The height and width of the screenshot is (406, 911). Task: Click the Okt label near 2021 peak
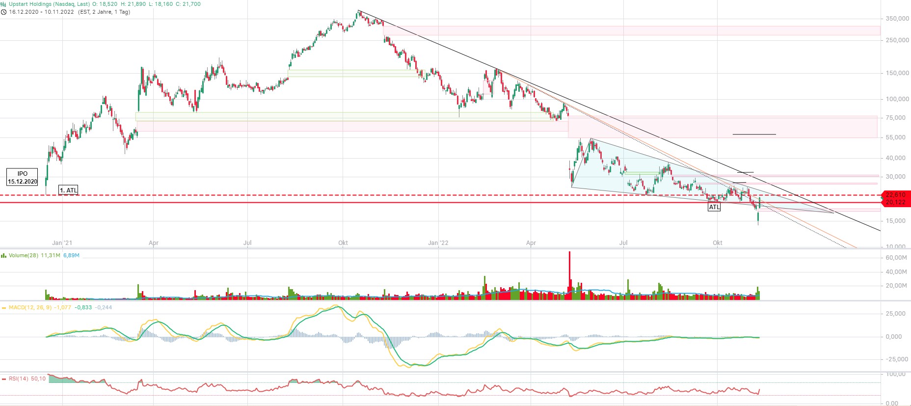343,243
